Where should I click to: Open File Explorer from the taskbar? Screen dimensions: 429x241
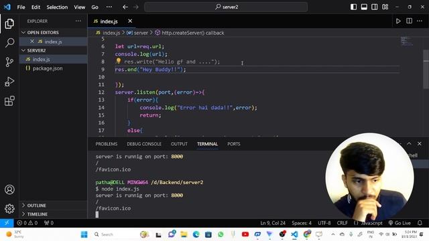point(184,234)
